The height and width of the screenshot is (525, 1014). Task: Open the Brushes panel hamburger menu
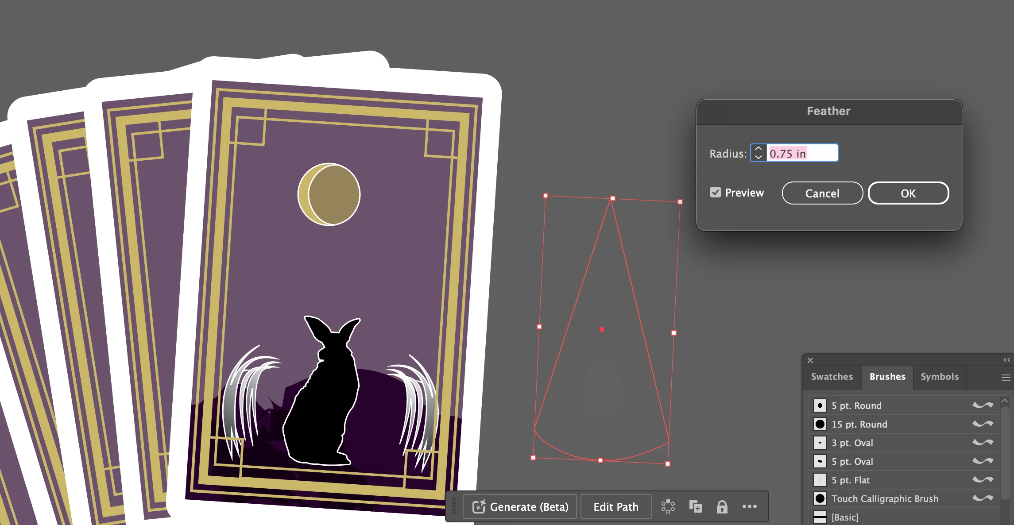pyautogui.click(x=1006, y=377)
